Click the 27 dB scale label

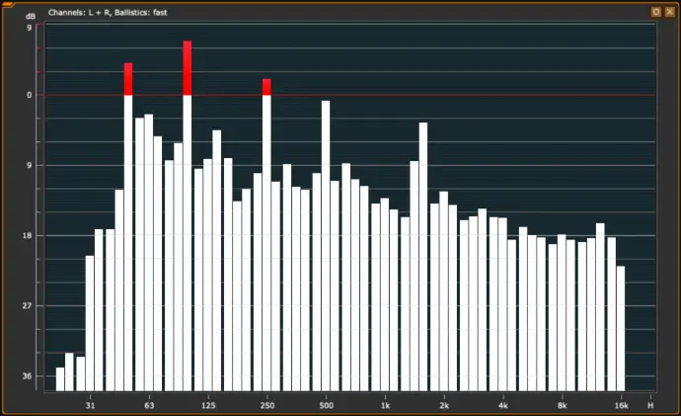point(28,306)
